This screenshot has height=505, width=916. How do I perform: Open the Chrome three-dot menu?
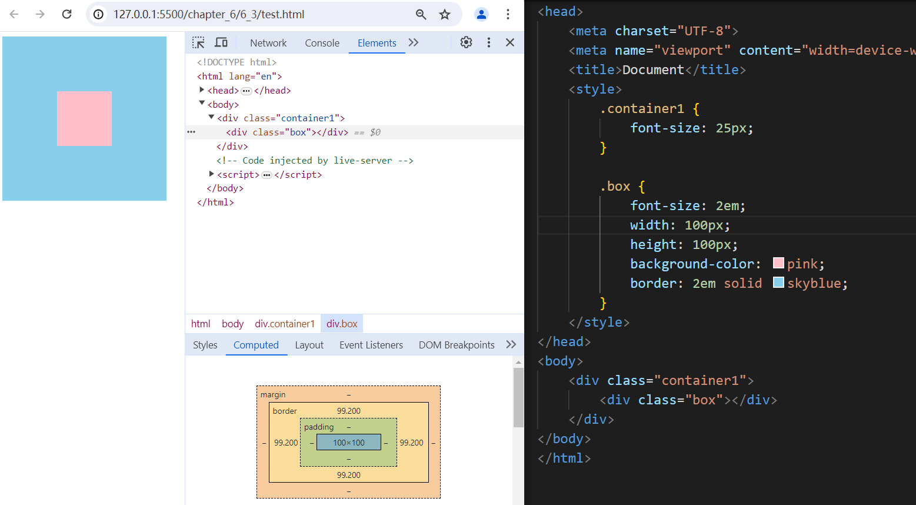[x=508, y=14]
